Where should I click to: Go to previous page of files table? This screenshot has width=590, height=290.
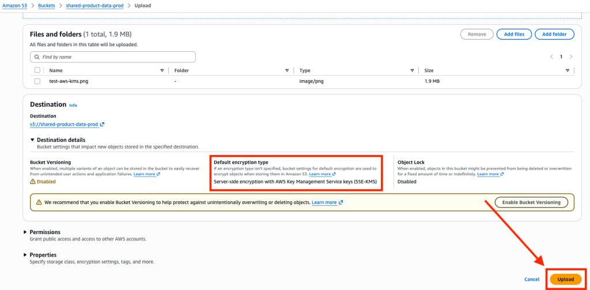click(551, 57)
